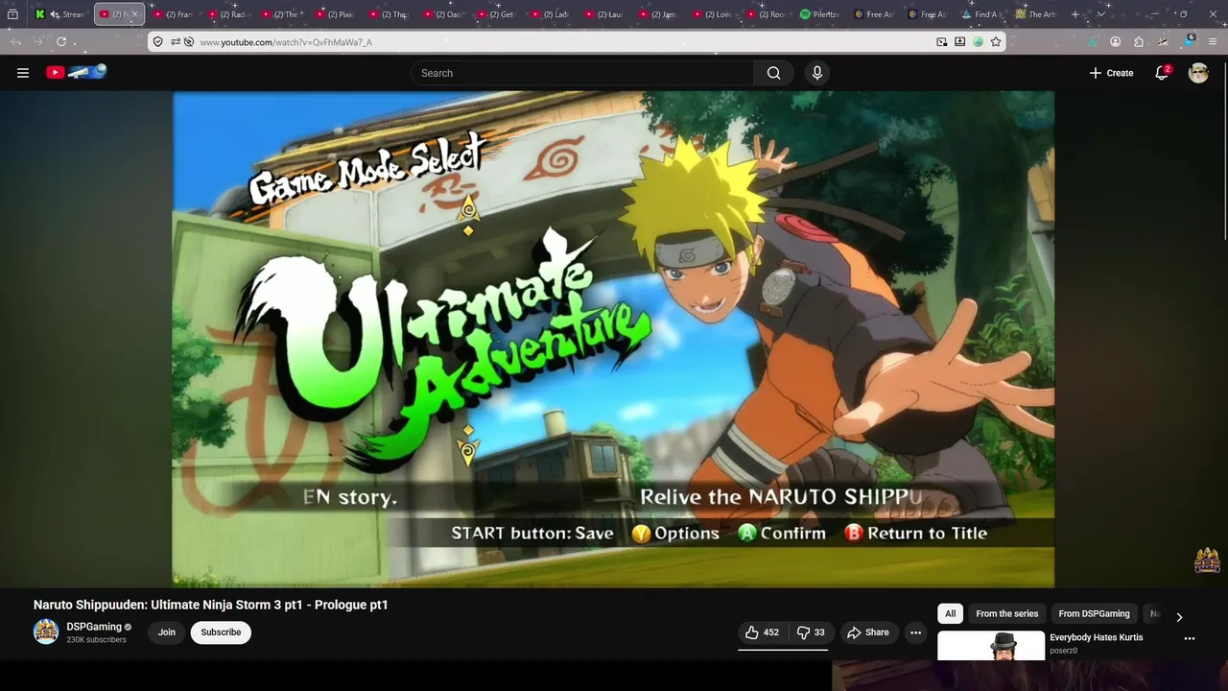Subscribe to DSPGaming
Viewport: 1228px width, 691px height.
click(221, 632)
